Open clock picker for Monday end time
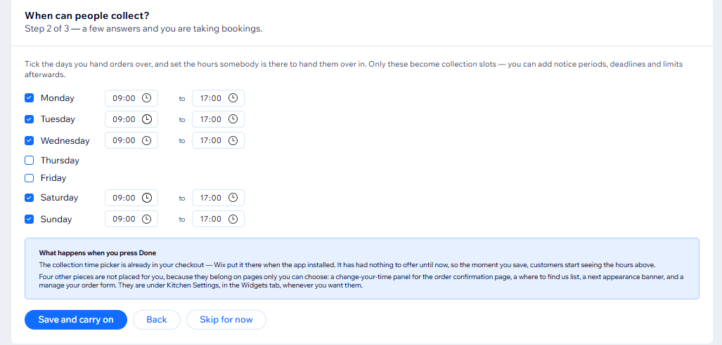Image resolution: width=722 pixels, height=345 pixels. 233,98
